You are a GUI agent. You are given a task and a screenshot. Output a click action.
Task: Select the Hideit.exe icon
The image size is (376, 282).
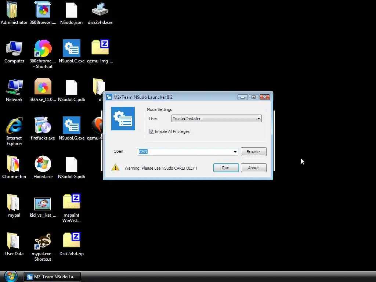point(43,164)
